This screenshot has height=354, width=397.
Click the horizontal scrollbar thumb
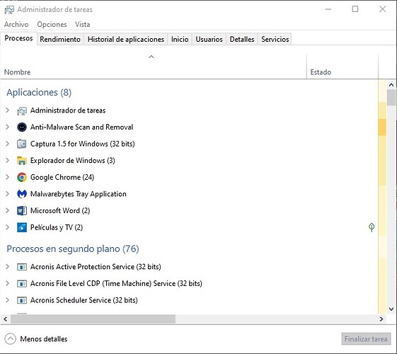click(93, 319)
